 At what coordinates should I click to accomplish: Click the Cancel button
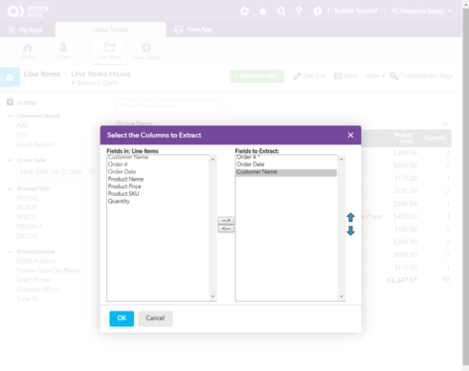pos(155,318)
